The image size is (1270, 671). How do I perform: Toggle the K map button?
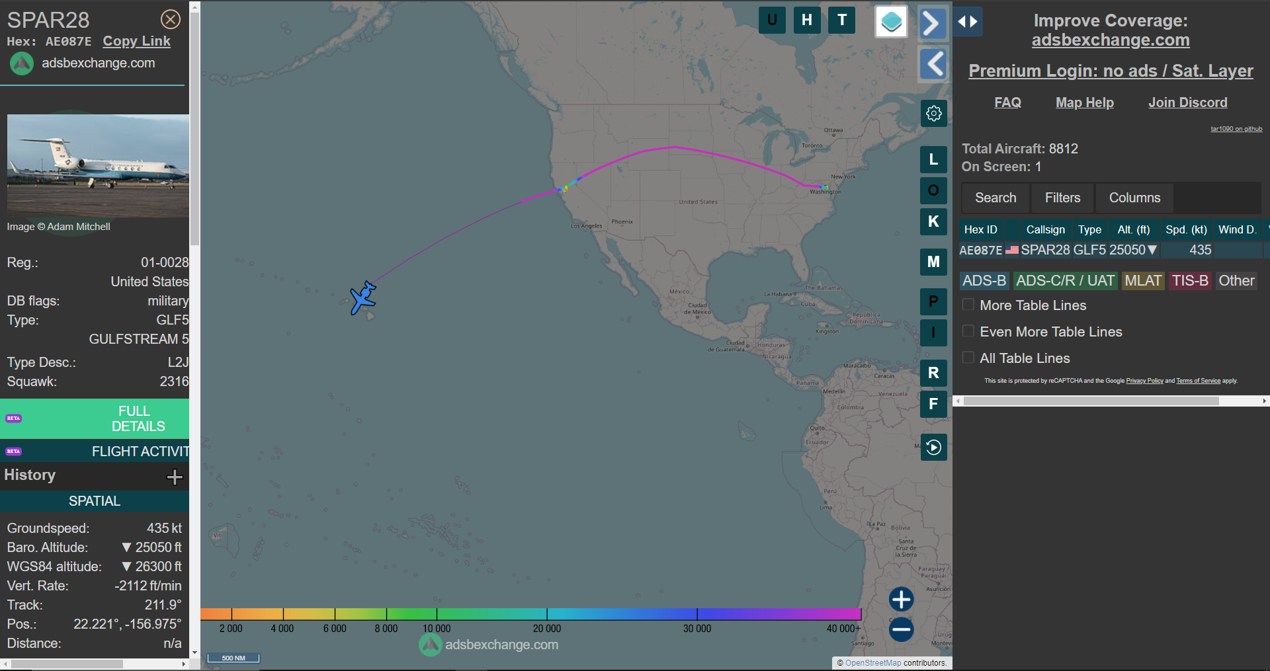tap(933, 221)
